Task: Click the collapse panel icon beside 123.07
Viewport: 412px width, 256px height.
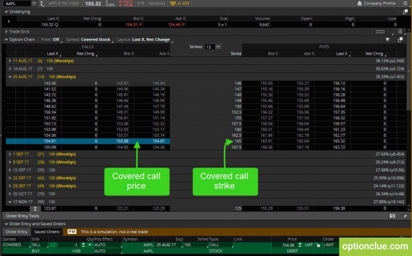Action: click(x=35, y=209)
